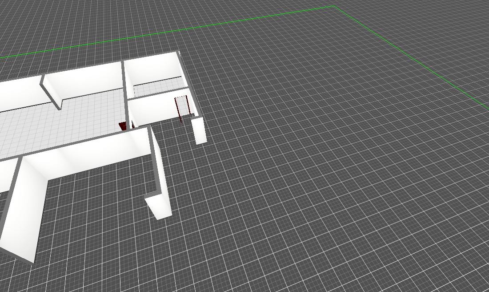Click the back wall of the large tiled room
This screenshot has height=292, width=489.
(x=84, y=80)
